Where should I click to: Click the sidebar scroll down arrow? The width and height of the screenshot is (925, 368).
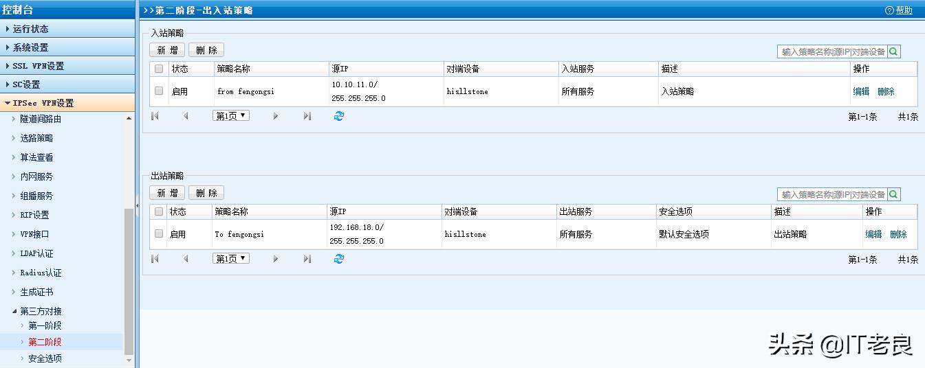129,359
